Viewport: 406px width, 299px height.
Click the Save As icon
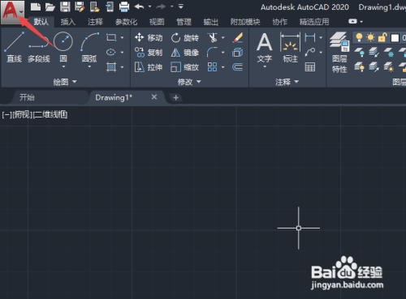pos(80,6)
